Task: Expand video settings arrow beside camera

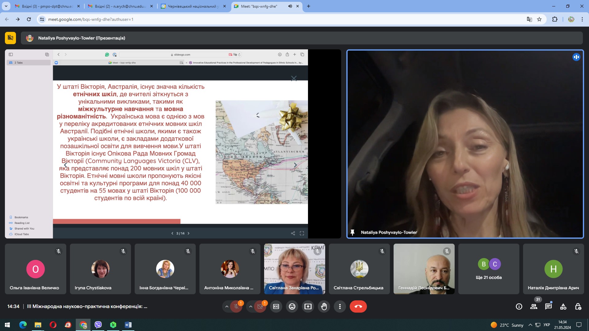Action: pyautogui.click(x=251, y=306)
